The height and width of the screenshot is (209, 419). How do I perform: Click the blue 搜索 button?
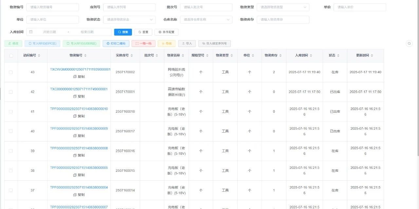(123, 32)
